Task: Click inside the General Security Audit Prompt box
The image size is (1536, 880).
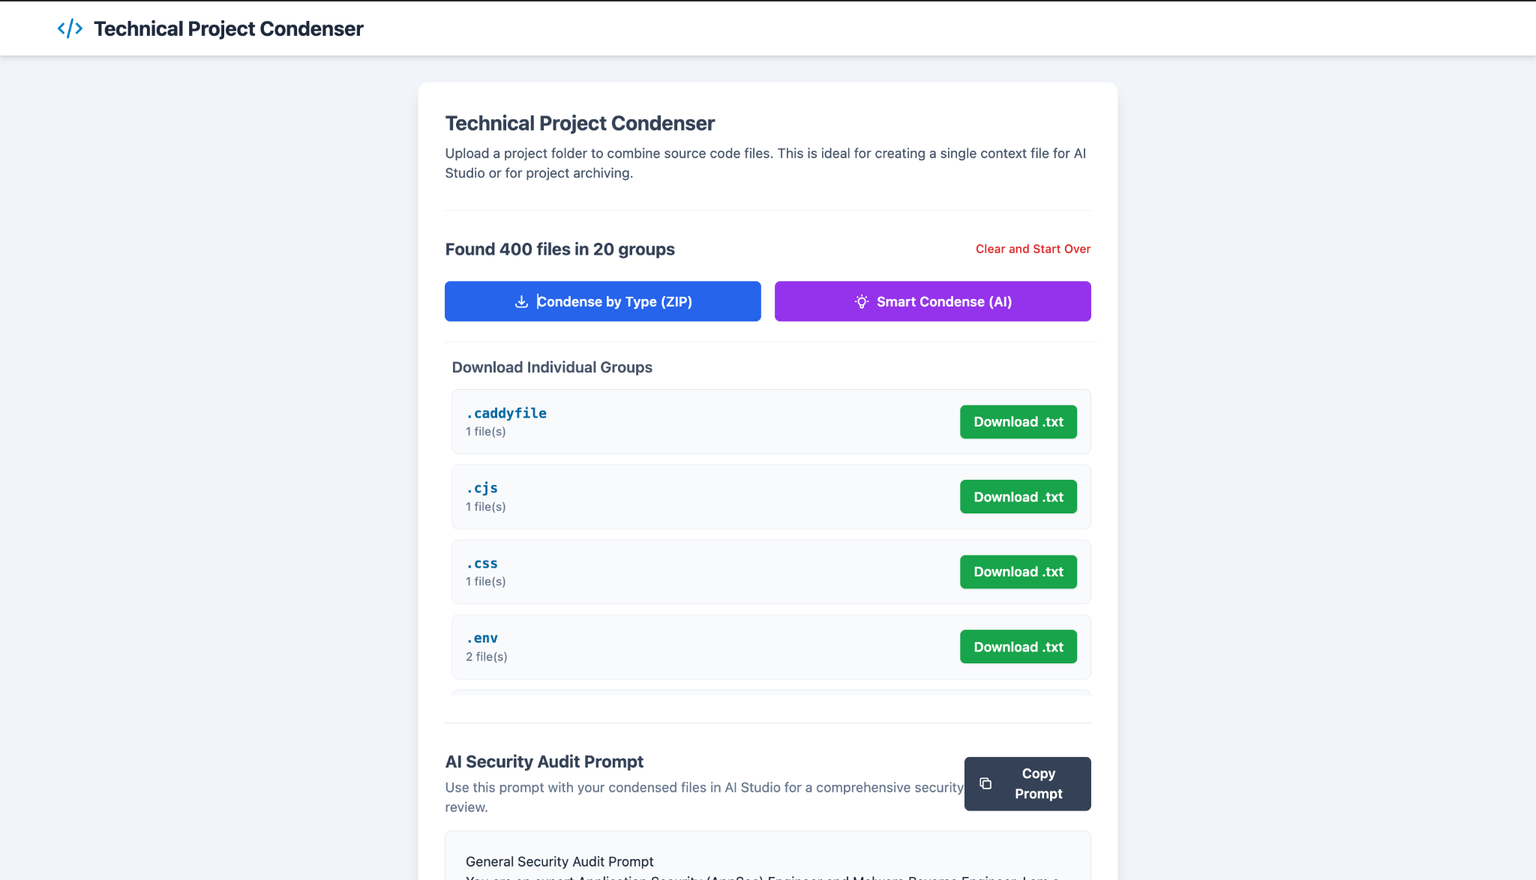Action: pyautogui.click(x=767, y=862)
